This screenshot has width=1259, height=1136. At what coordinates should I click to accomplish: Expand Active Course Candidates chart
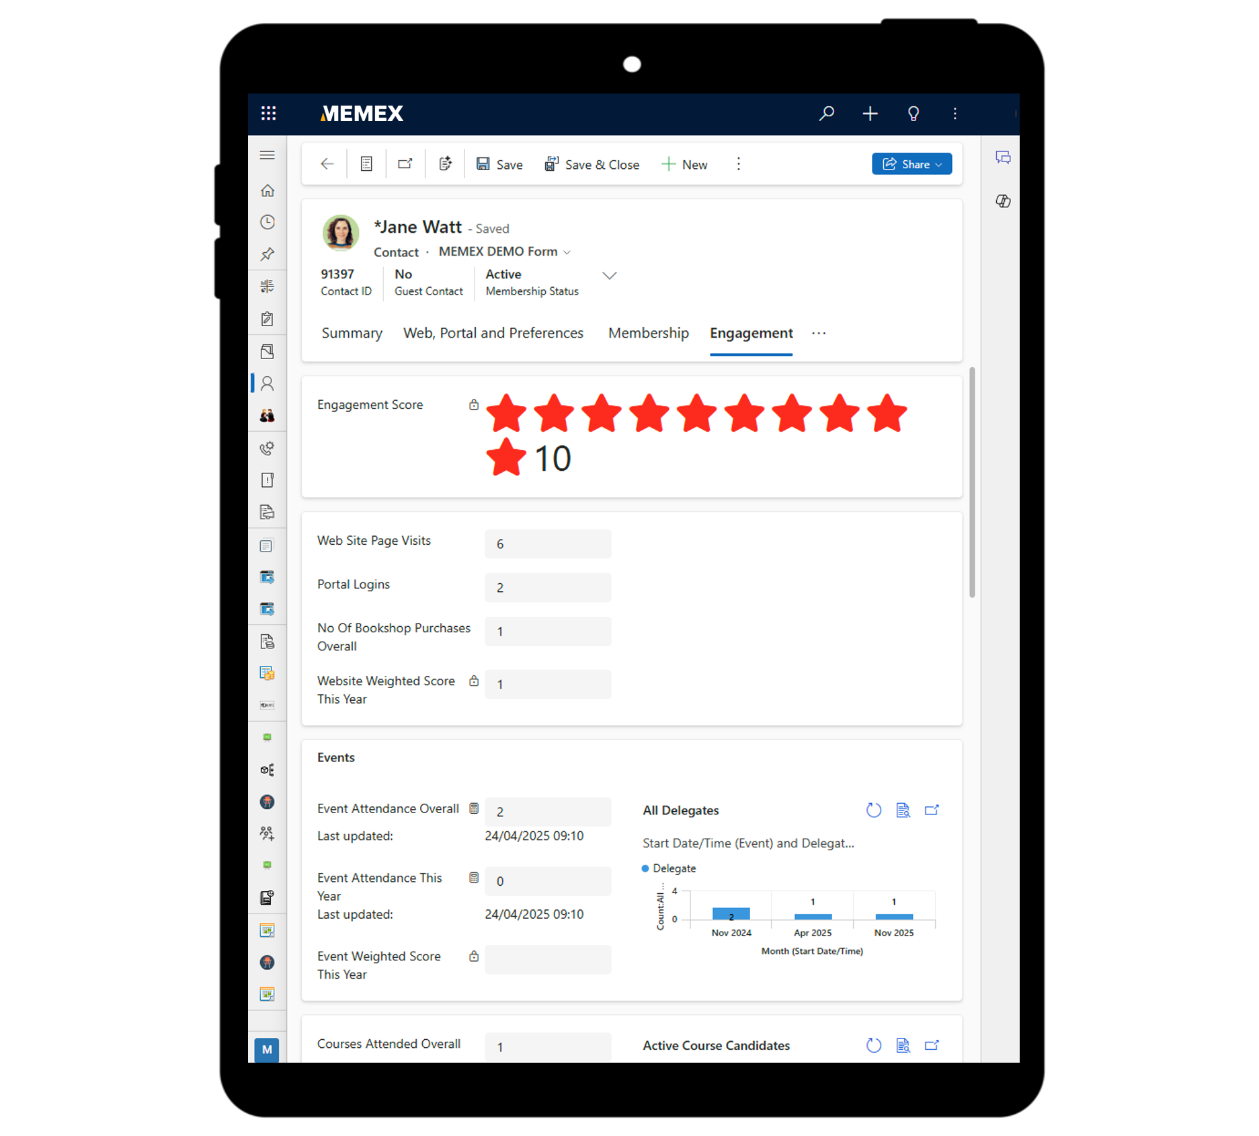tap(932, 1045)
